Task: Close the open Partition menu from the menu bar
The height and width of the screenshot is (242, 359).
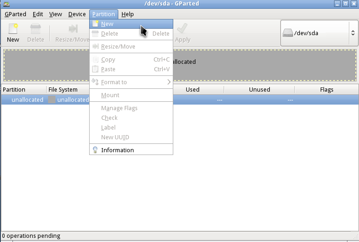Action: coord(103,14)
